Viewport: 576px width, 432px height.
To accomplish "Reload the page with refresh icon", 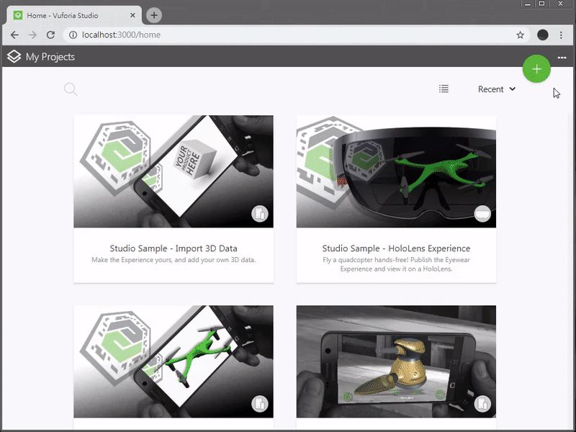I will pyautogui.click(x=50, y=35).
